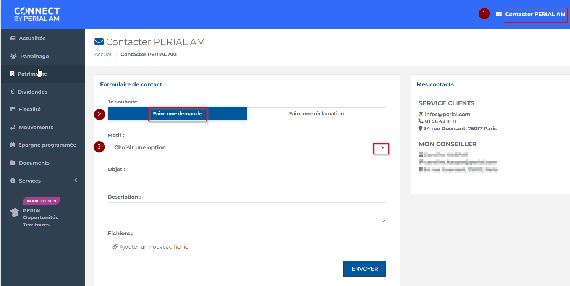Open Epargne programmée in the sidebar
The height and width of the screenshot is (286, 570).
pos(47,145)
